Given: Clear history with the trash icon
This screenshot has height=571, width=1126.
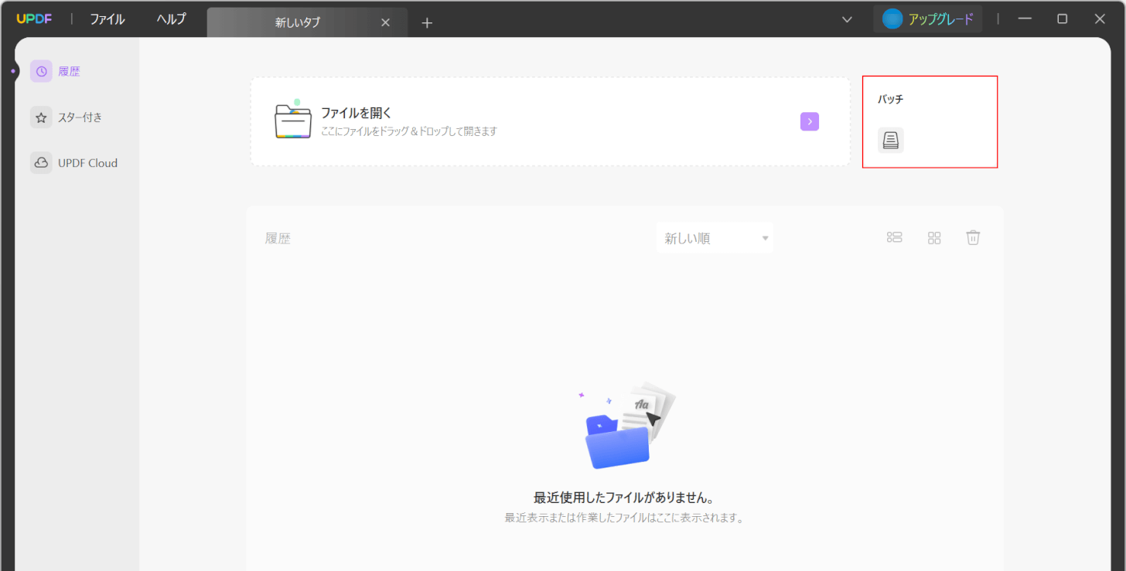Looking at the screenshot, I should [973, 237].
